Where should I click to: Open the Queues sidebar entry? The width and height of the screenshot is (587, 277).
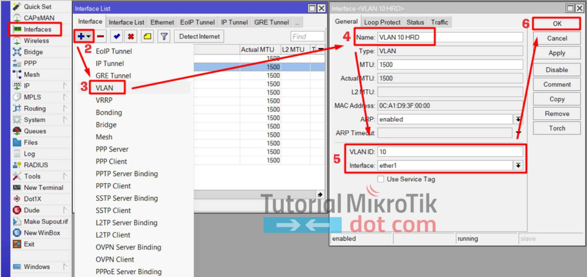click(x=35, y=131)
